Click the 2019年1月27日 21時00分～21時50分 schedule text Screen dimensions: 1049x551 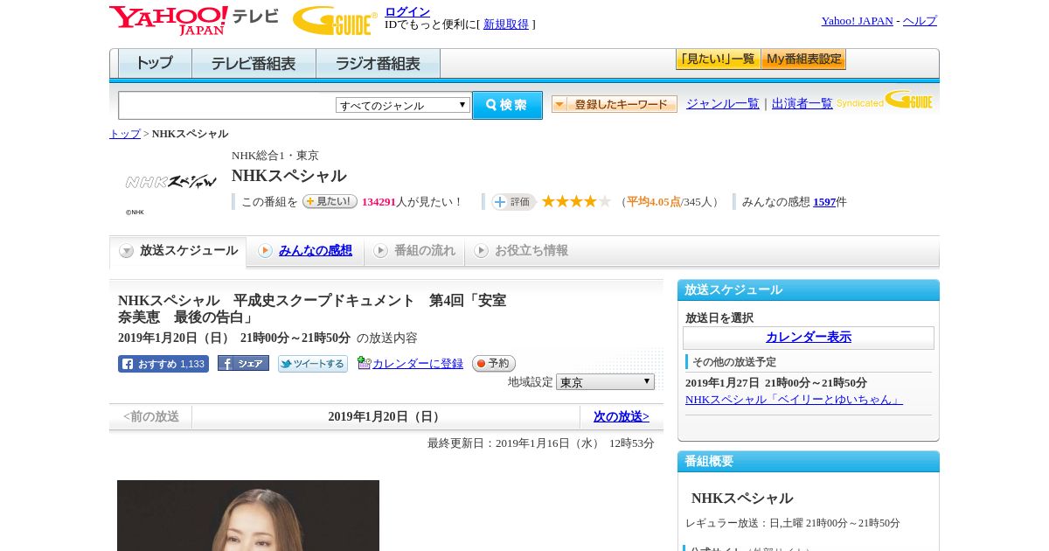(776, 383)
